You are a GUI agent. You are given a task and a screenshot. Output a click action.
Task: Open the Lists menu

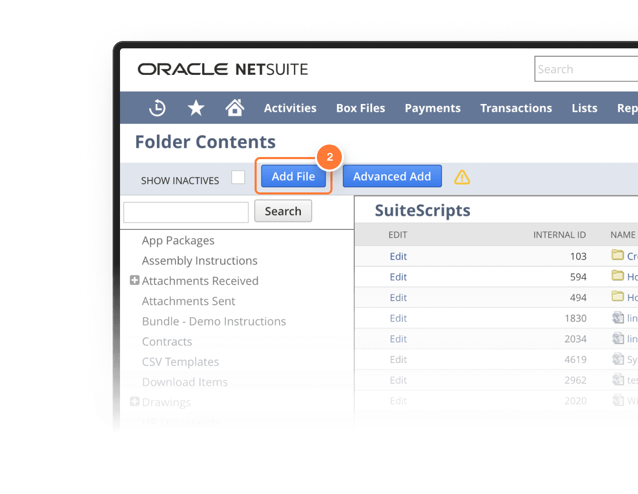tap(584, 108)
